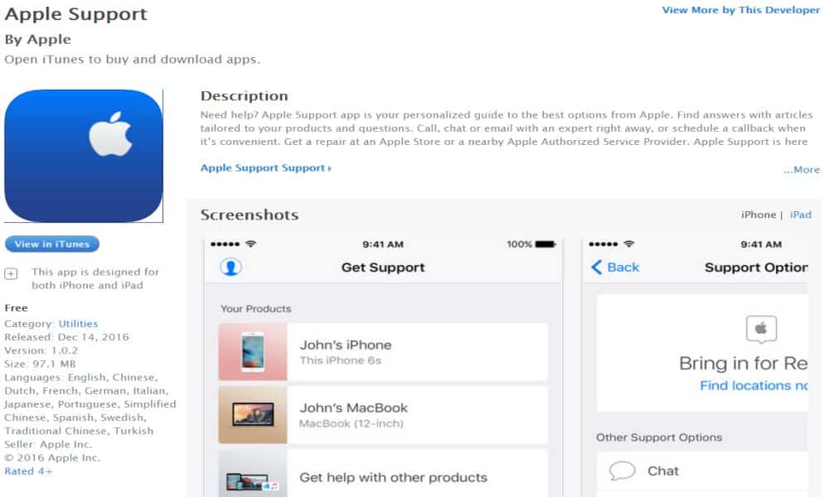Click the © 2016 Apple Inc. text
Screen dimensions: 829x497
coord(52,458)
